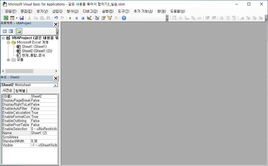Click project tree horizontal scrollbar thumb
Screen dimensions: 268x166
point(19,71)
